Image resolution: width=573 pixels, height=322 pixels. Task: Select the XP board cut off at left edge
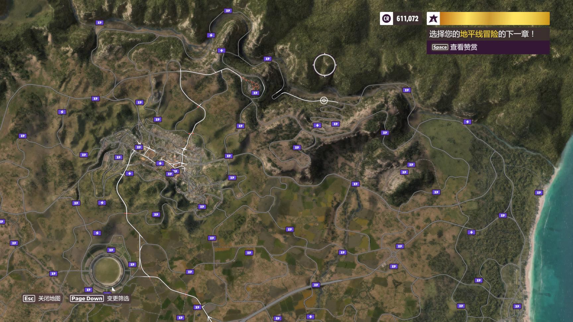pyautogui.click(x=2, y=222)
